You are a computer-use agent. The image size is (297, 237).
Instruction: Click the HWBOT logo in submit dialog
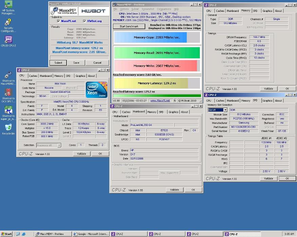tap(93, 11)
